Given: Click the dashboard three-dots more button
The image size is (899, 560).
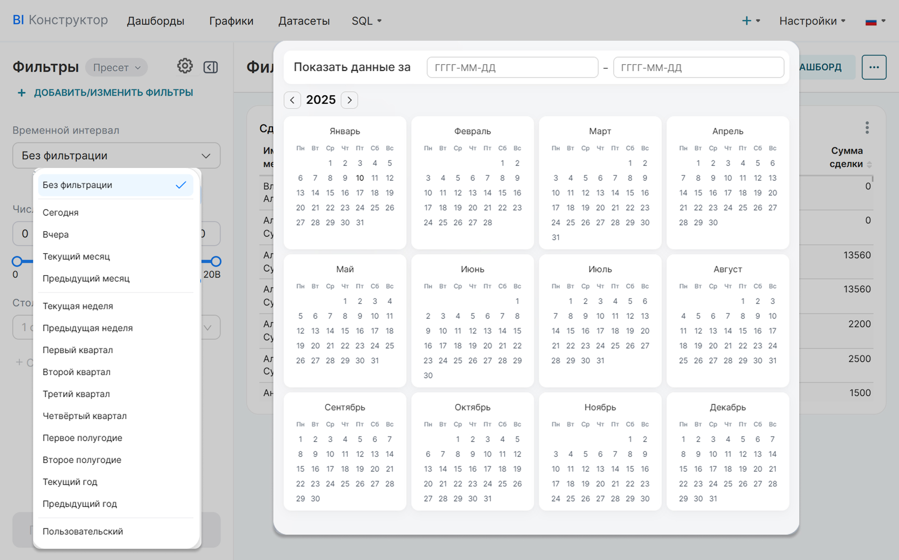Looking at the screenshot, I should (873, 67).
